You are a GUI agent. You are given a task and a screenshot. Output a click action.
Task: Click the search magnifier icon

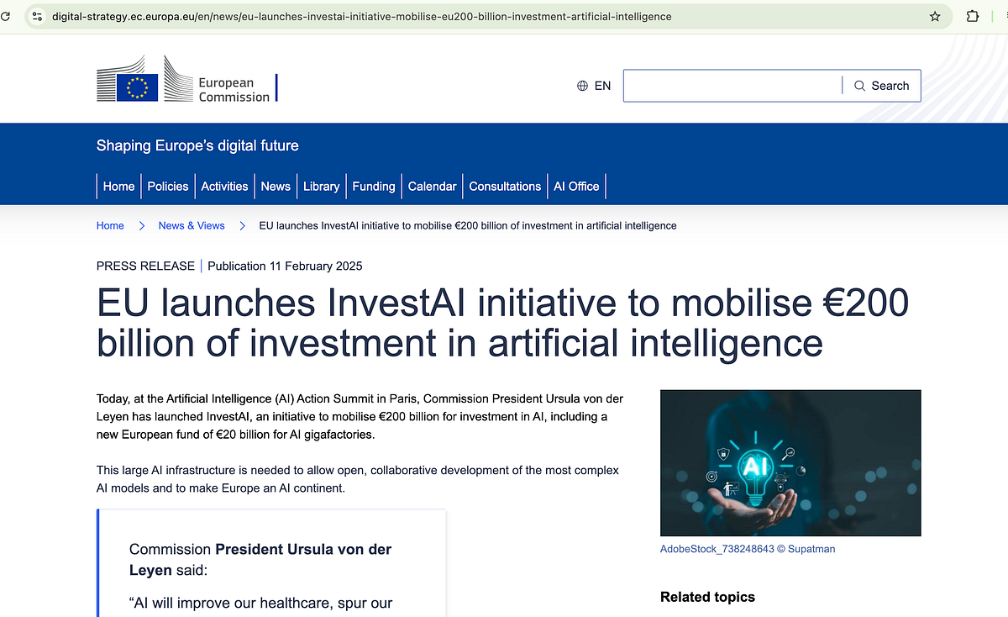(858, 85)
